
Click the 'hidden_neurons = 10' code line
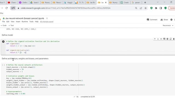[x=15, y=69]
